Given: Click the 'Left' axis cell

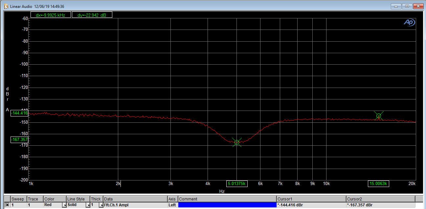Looking at the screenshot, I should point(173,205).
